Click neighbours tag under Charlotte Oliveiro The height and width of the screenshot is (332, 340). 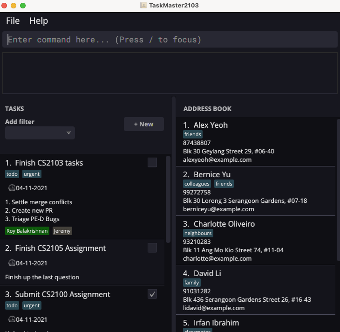pos(198,233)
